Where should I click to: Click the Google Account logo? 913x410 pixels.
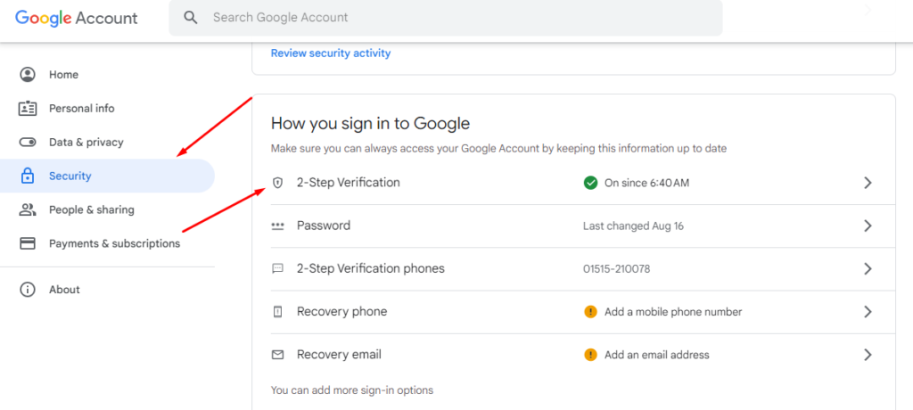click(77, 18)
